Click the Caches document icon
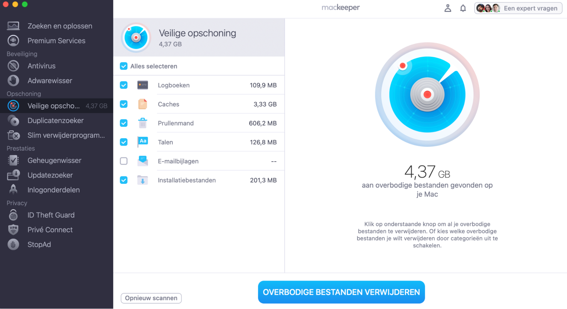 pyautogui.click(x=143, y=104)
